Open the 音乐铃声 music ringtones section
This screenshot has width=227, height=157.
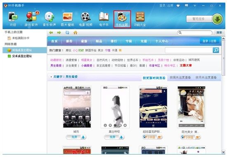[x=50, y=19]
